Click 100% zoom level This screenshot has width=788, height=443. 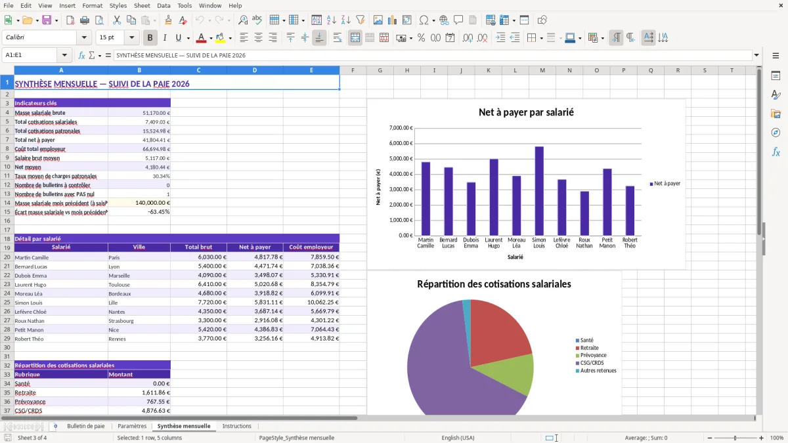tap(777, 438)
